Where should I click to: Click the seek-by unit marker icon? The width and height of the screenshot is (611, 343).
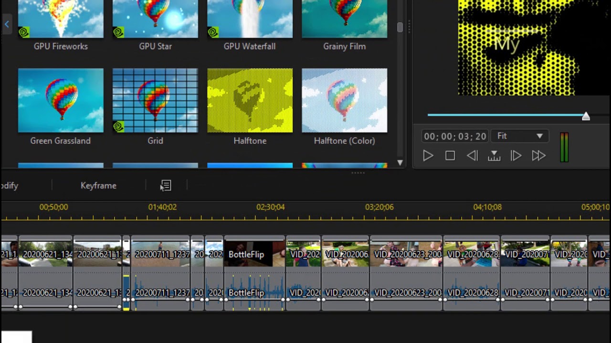coord(494,156)
